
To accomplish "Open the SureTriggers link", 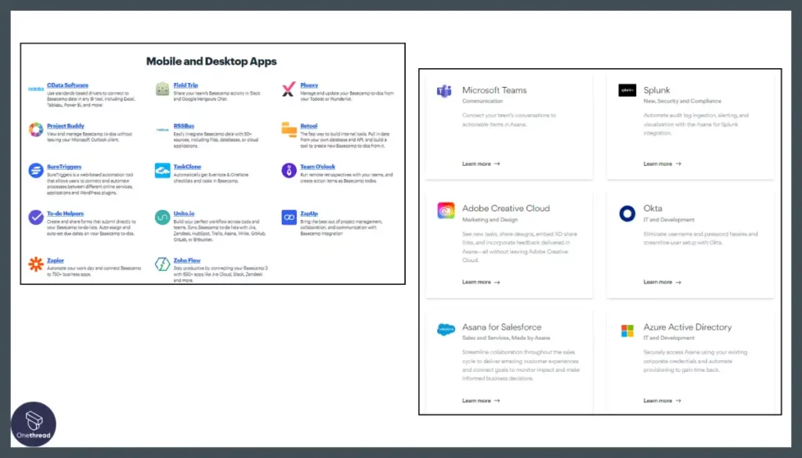I will 64,167.
